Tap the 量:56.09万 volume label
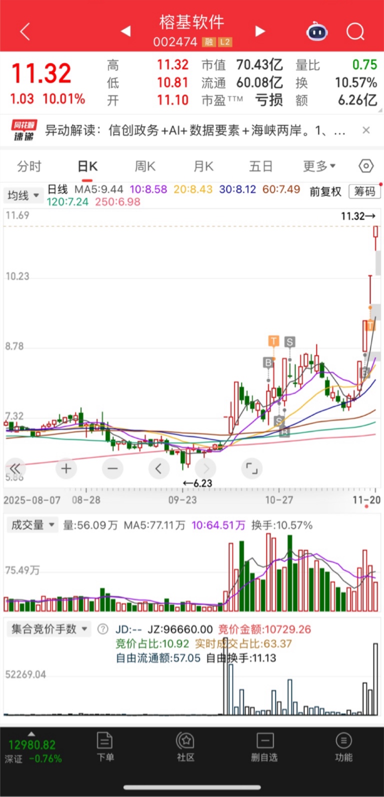 90,525
